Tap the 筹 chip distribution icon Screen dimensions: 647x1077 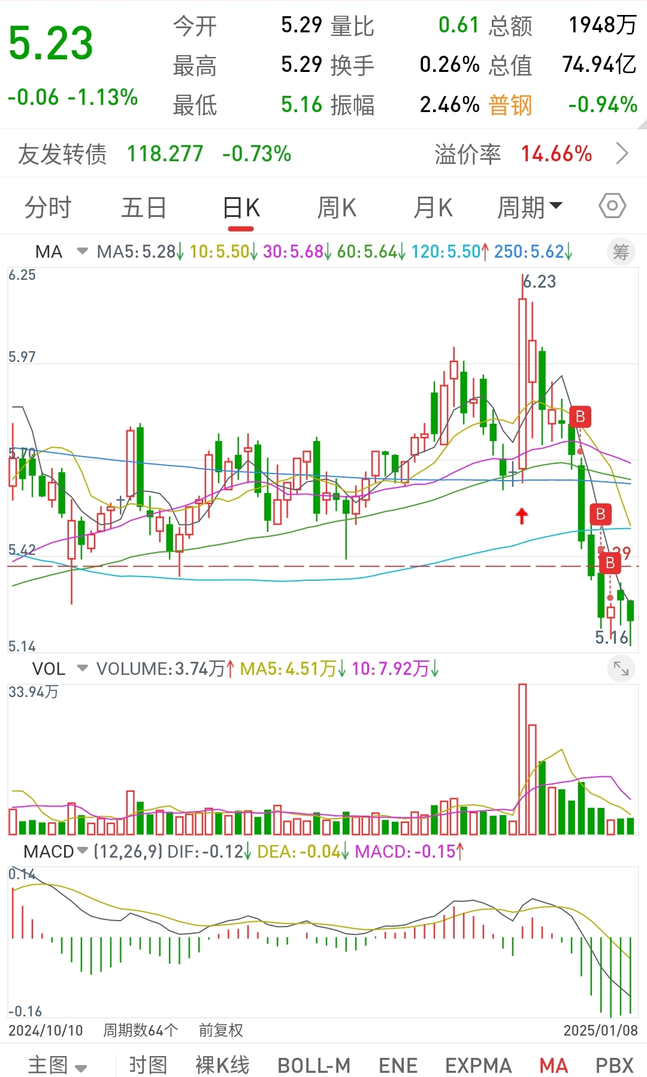click(621, 252)
